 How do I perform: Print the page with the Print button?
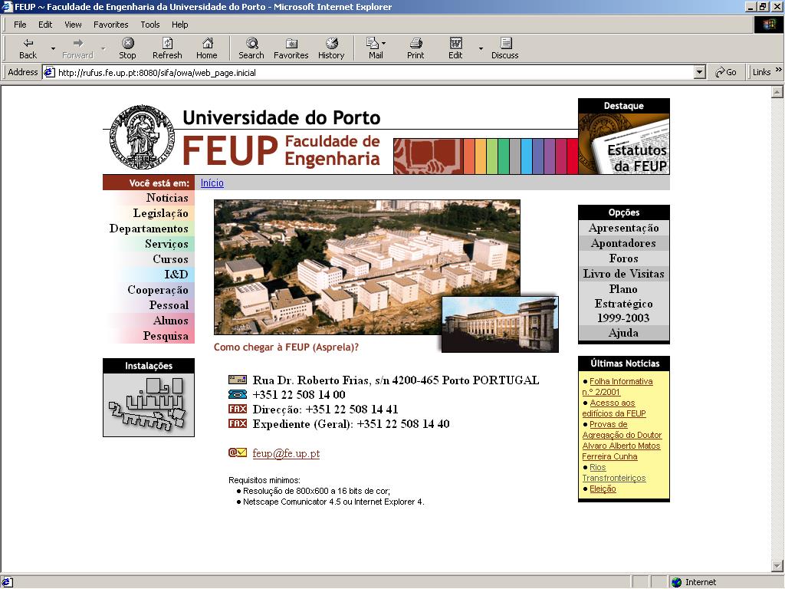[x=415, y=48]
